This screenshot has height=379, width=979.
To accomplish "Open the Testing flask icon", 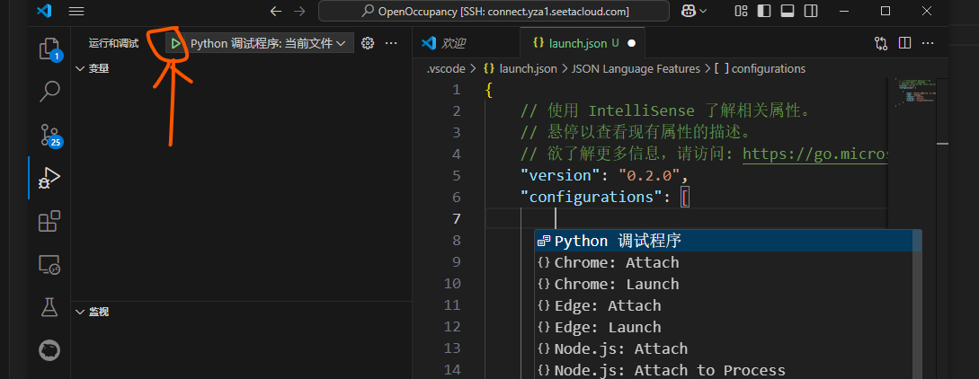I will (x=49, y=306).
